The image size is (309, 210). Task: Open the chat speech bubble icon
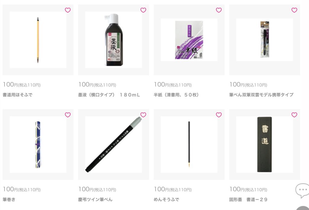(302, 190)
